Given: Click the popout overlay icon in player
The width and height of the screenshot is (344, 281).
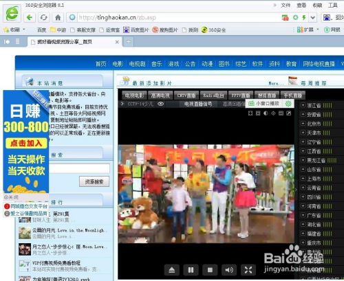Looking at the screenshot, I should coord(288,113).
